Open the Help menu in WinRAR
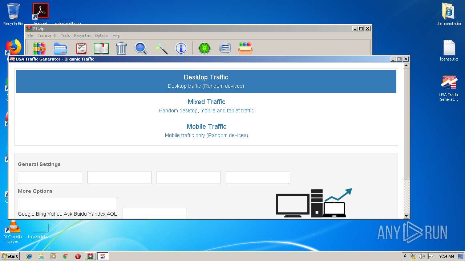The height and width of the screenshot is (261, 465). point(116,36)
